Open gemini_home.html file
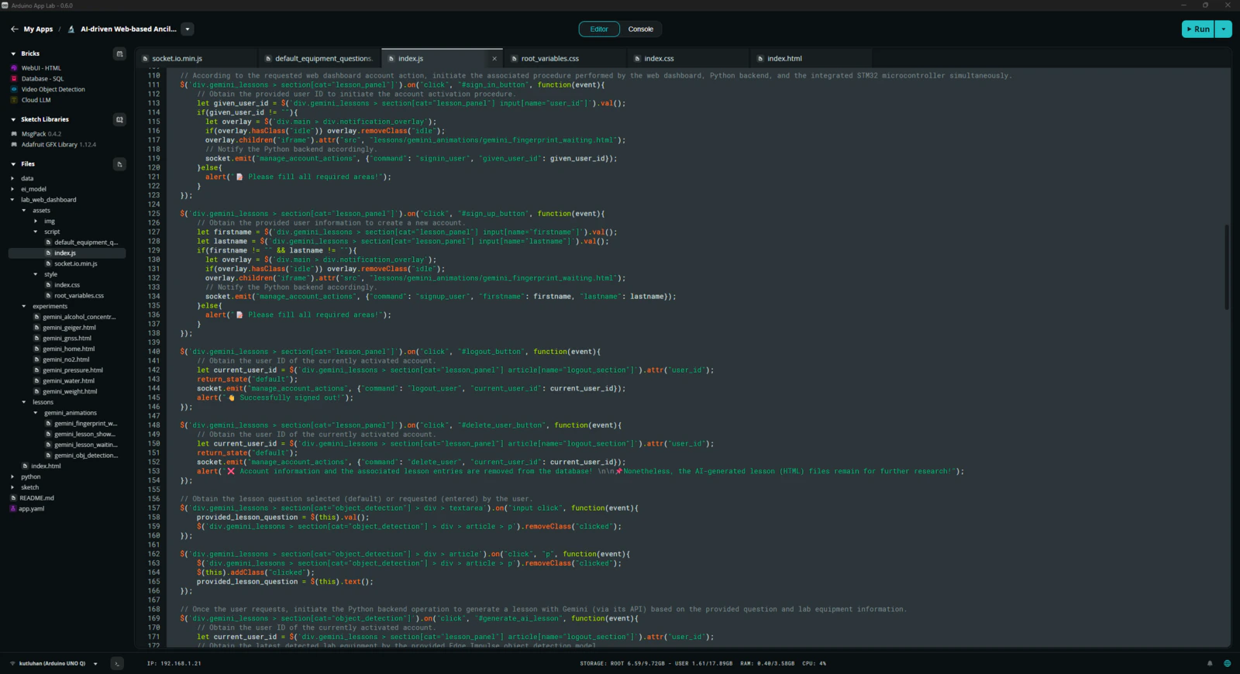 [x=68, y=349]
